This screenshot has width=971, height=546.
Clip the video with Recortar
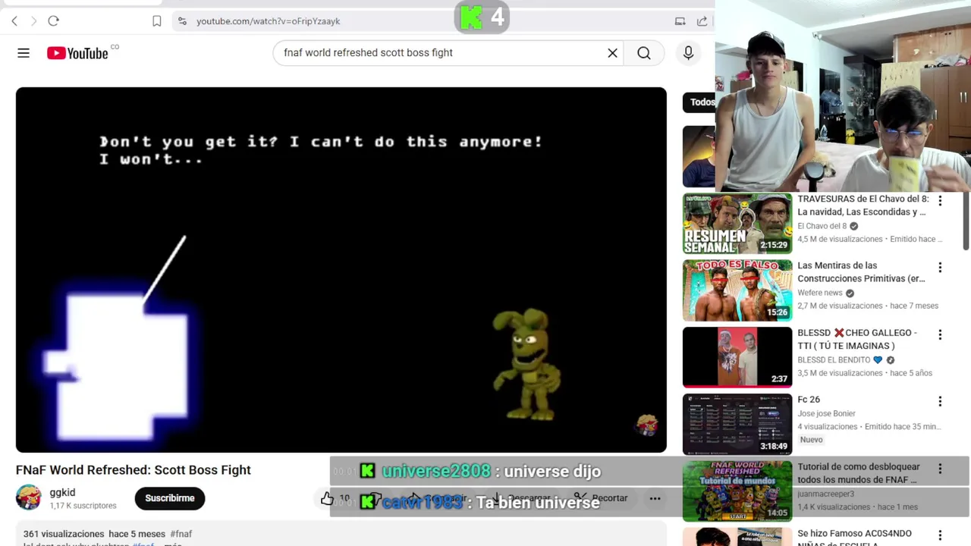click(601, 498)
